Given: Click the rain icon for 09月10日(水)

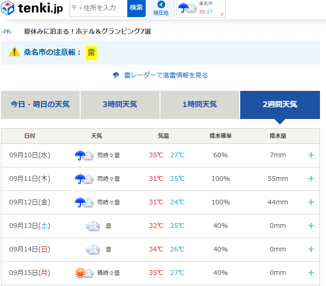Looking at the screenshot, I should pos(84,155).
